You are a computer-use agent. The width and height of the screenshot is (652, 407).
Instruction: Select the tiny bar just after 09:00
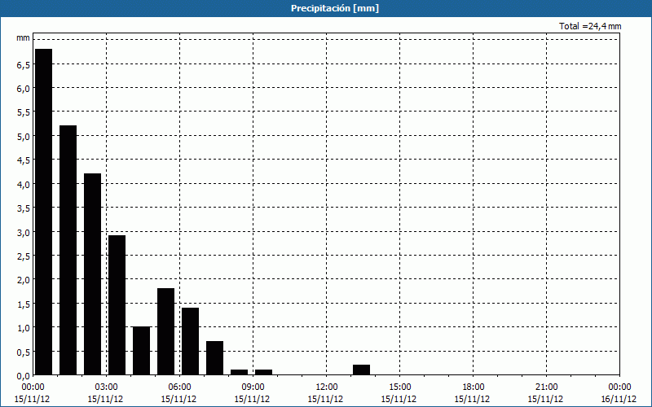(x=263, y=372)
